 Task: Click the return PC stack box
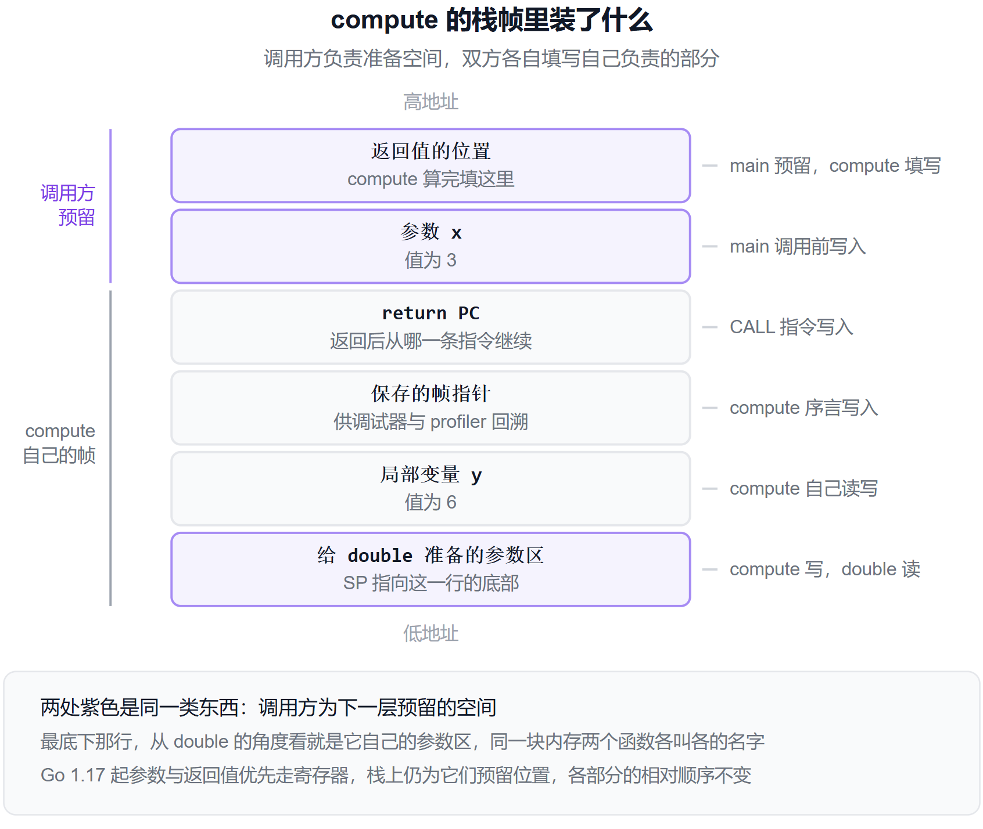[430, 327]
